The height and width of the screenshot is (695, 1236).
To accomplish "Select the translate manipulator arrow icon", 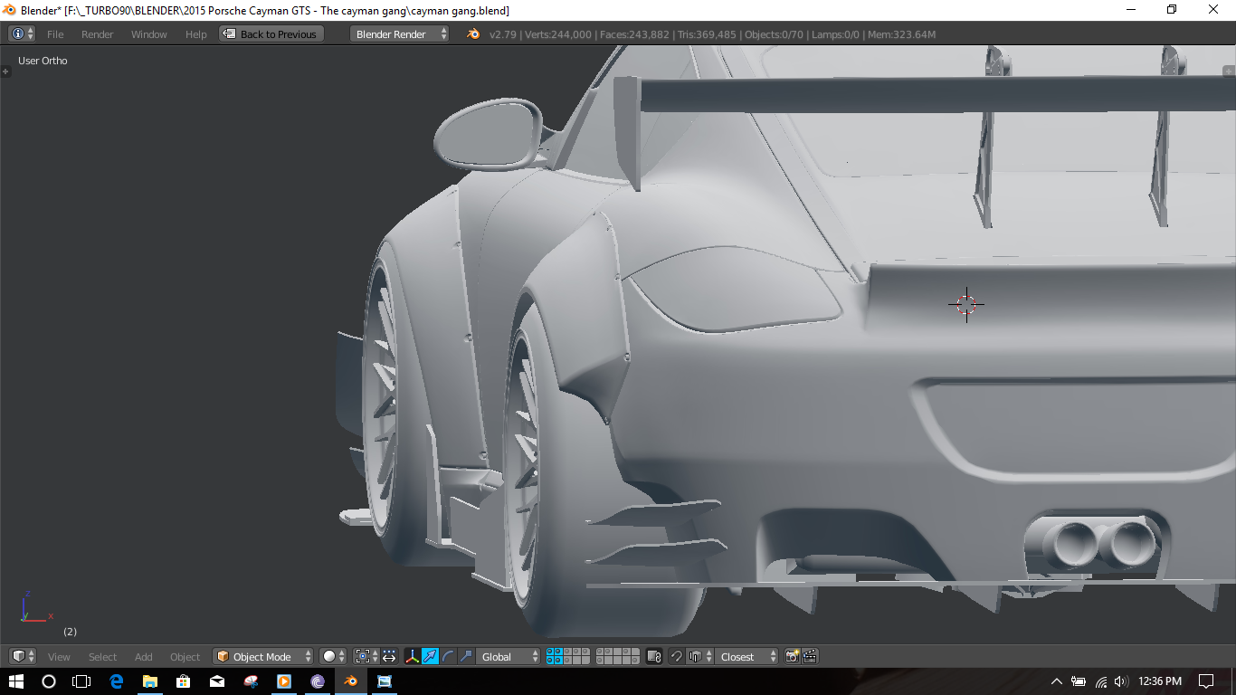I will (x=431, y=656).
